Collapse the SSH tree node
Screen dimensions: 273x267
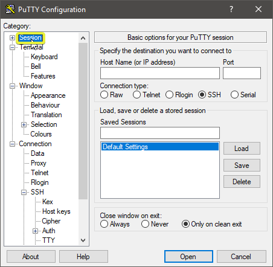[x=24, y=192]
